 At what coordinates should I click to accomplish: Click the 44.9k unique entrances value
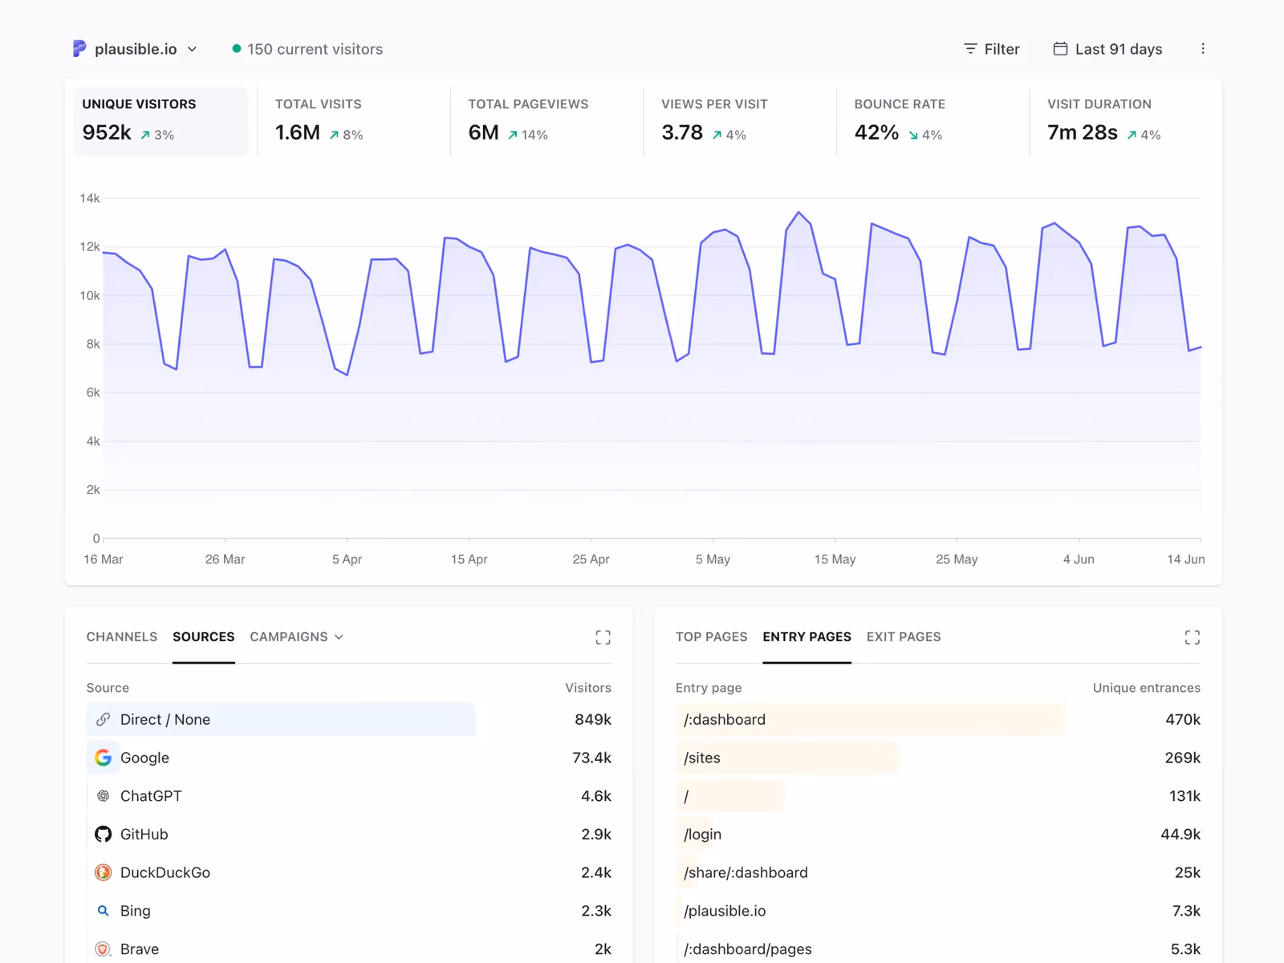[1180, 835]
